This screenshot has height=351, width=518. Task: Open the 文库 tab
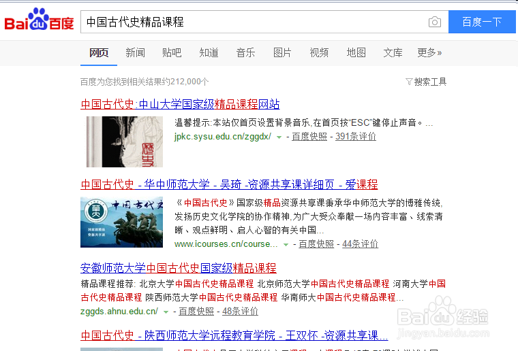393,52
